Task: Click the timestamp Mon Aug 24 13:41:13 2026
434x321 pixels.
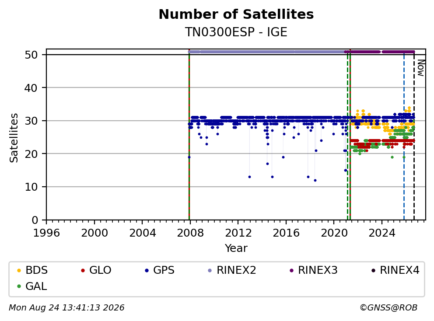Action: (66, 308)
